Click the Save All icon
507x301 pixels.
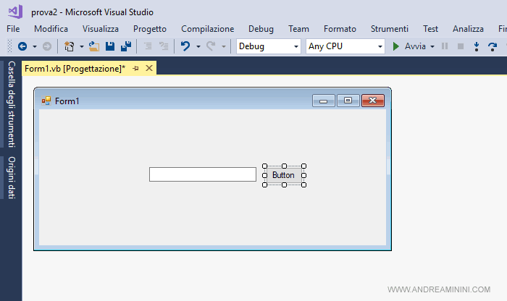click(x=125, y=46)
